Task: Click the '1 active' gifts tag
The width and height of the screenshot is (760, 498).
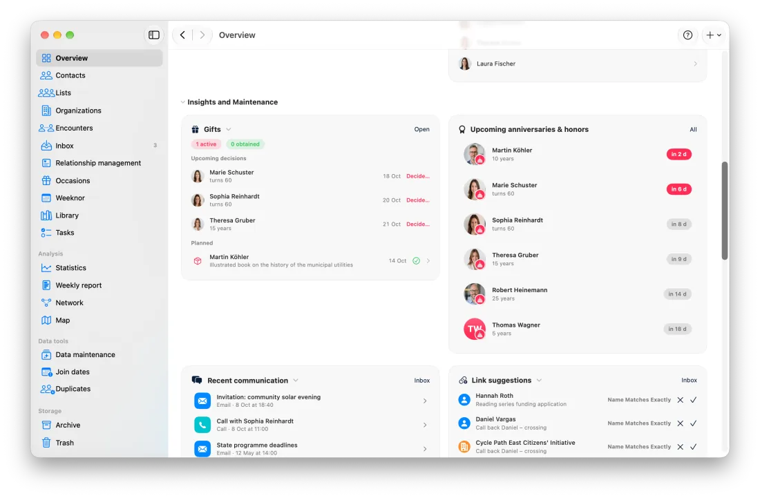Action: [x=206, y=144]
